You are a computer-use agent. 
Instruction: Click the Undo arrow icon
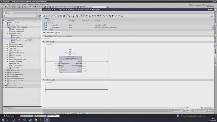34,7
